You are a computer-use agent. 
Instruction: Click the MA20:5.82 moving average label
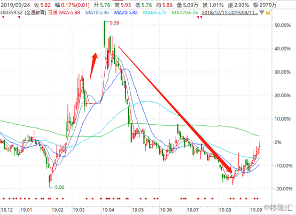tap(126, 13)
